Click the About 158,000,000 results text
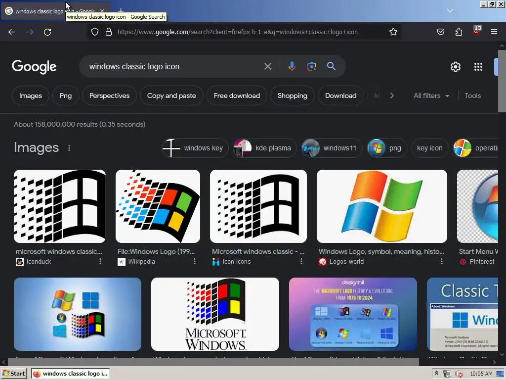The height and width of the screenshot is (380, 506). click(x=80, y=124)
